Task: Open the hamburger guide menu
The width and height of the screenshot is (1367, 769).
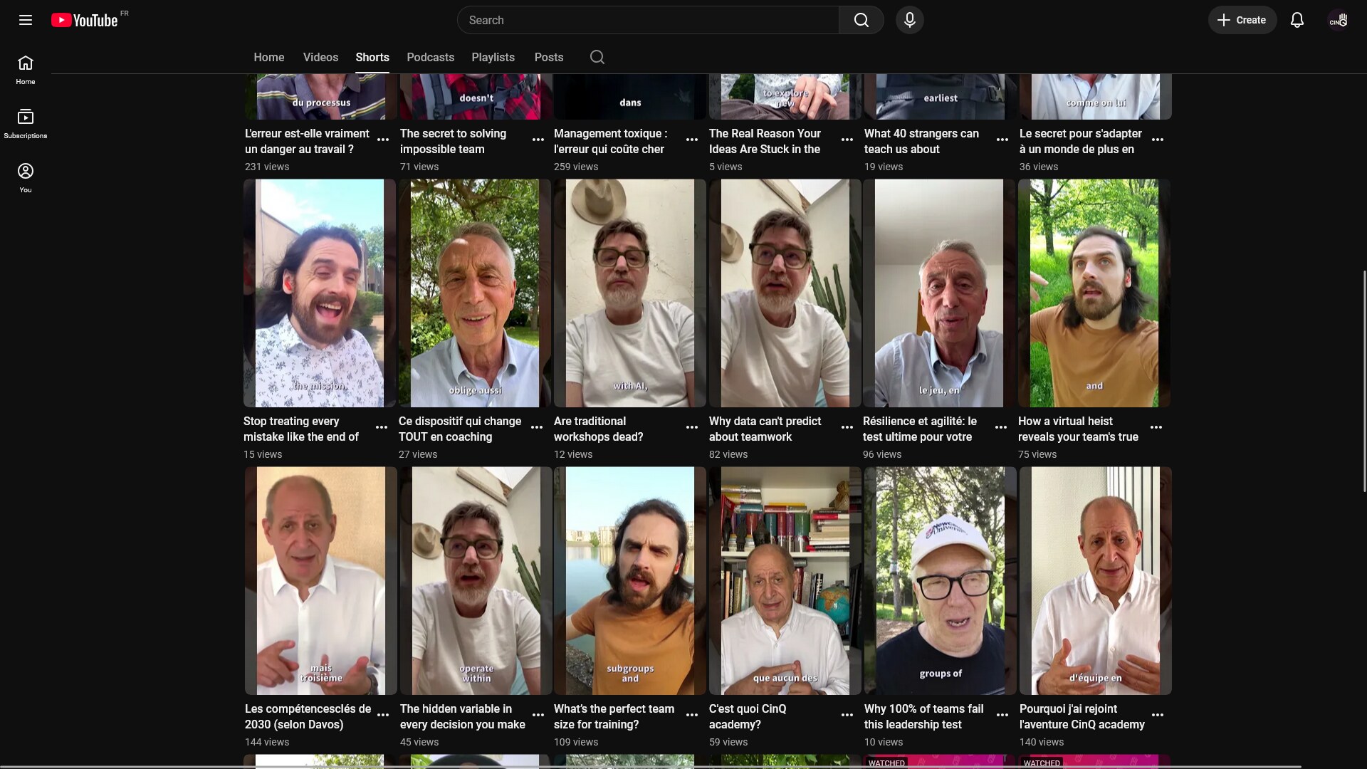Action: (x=26, y=20)
